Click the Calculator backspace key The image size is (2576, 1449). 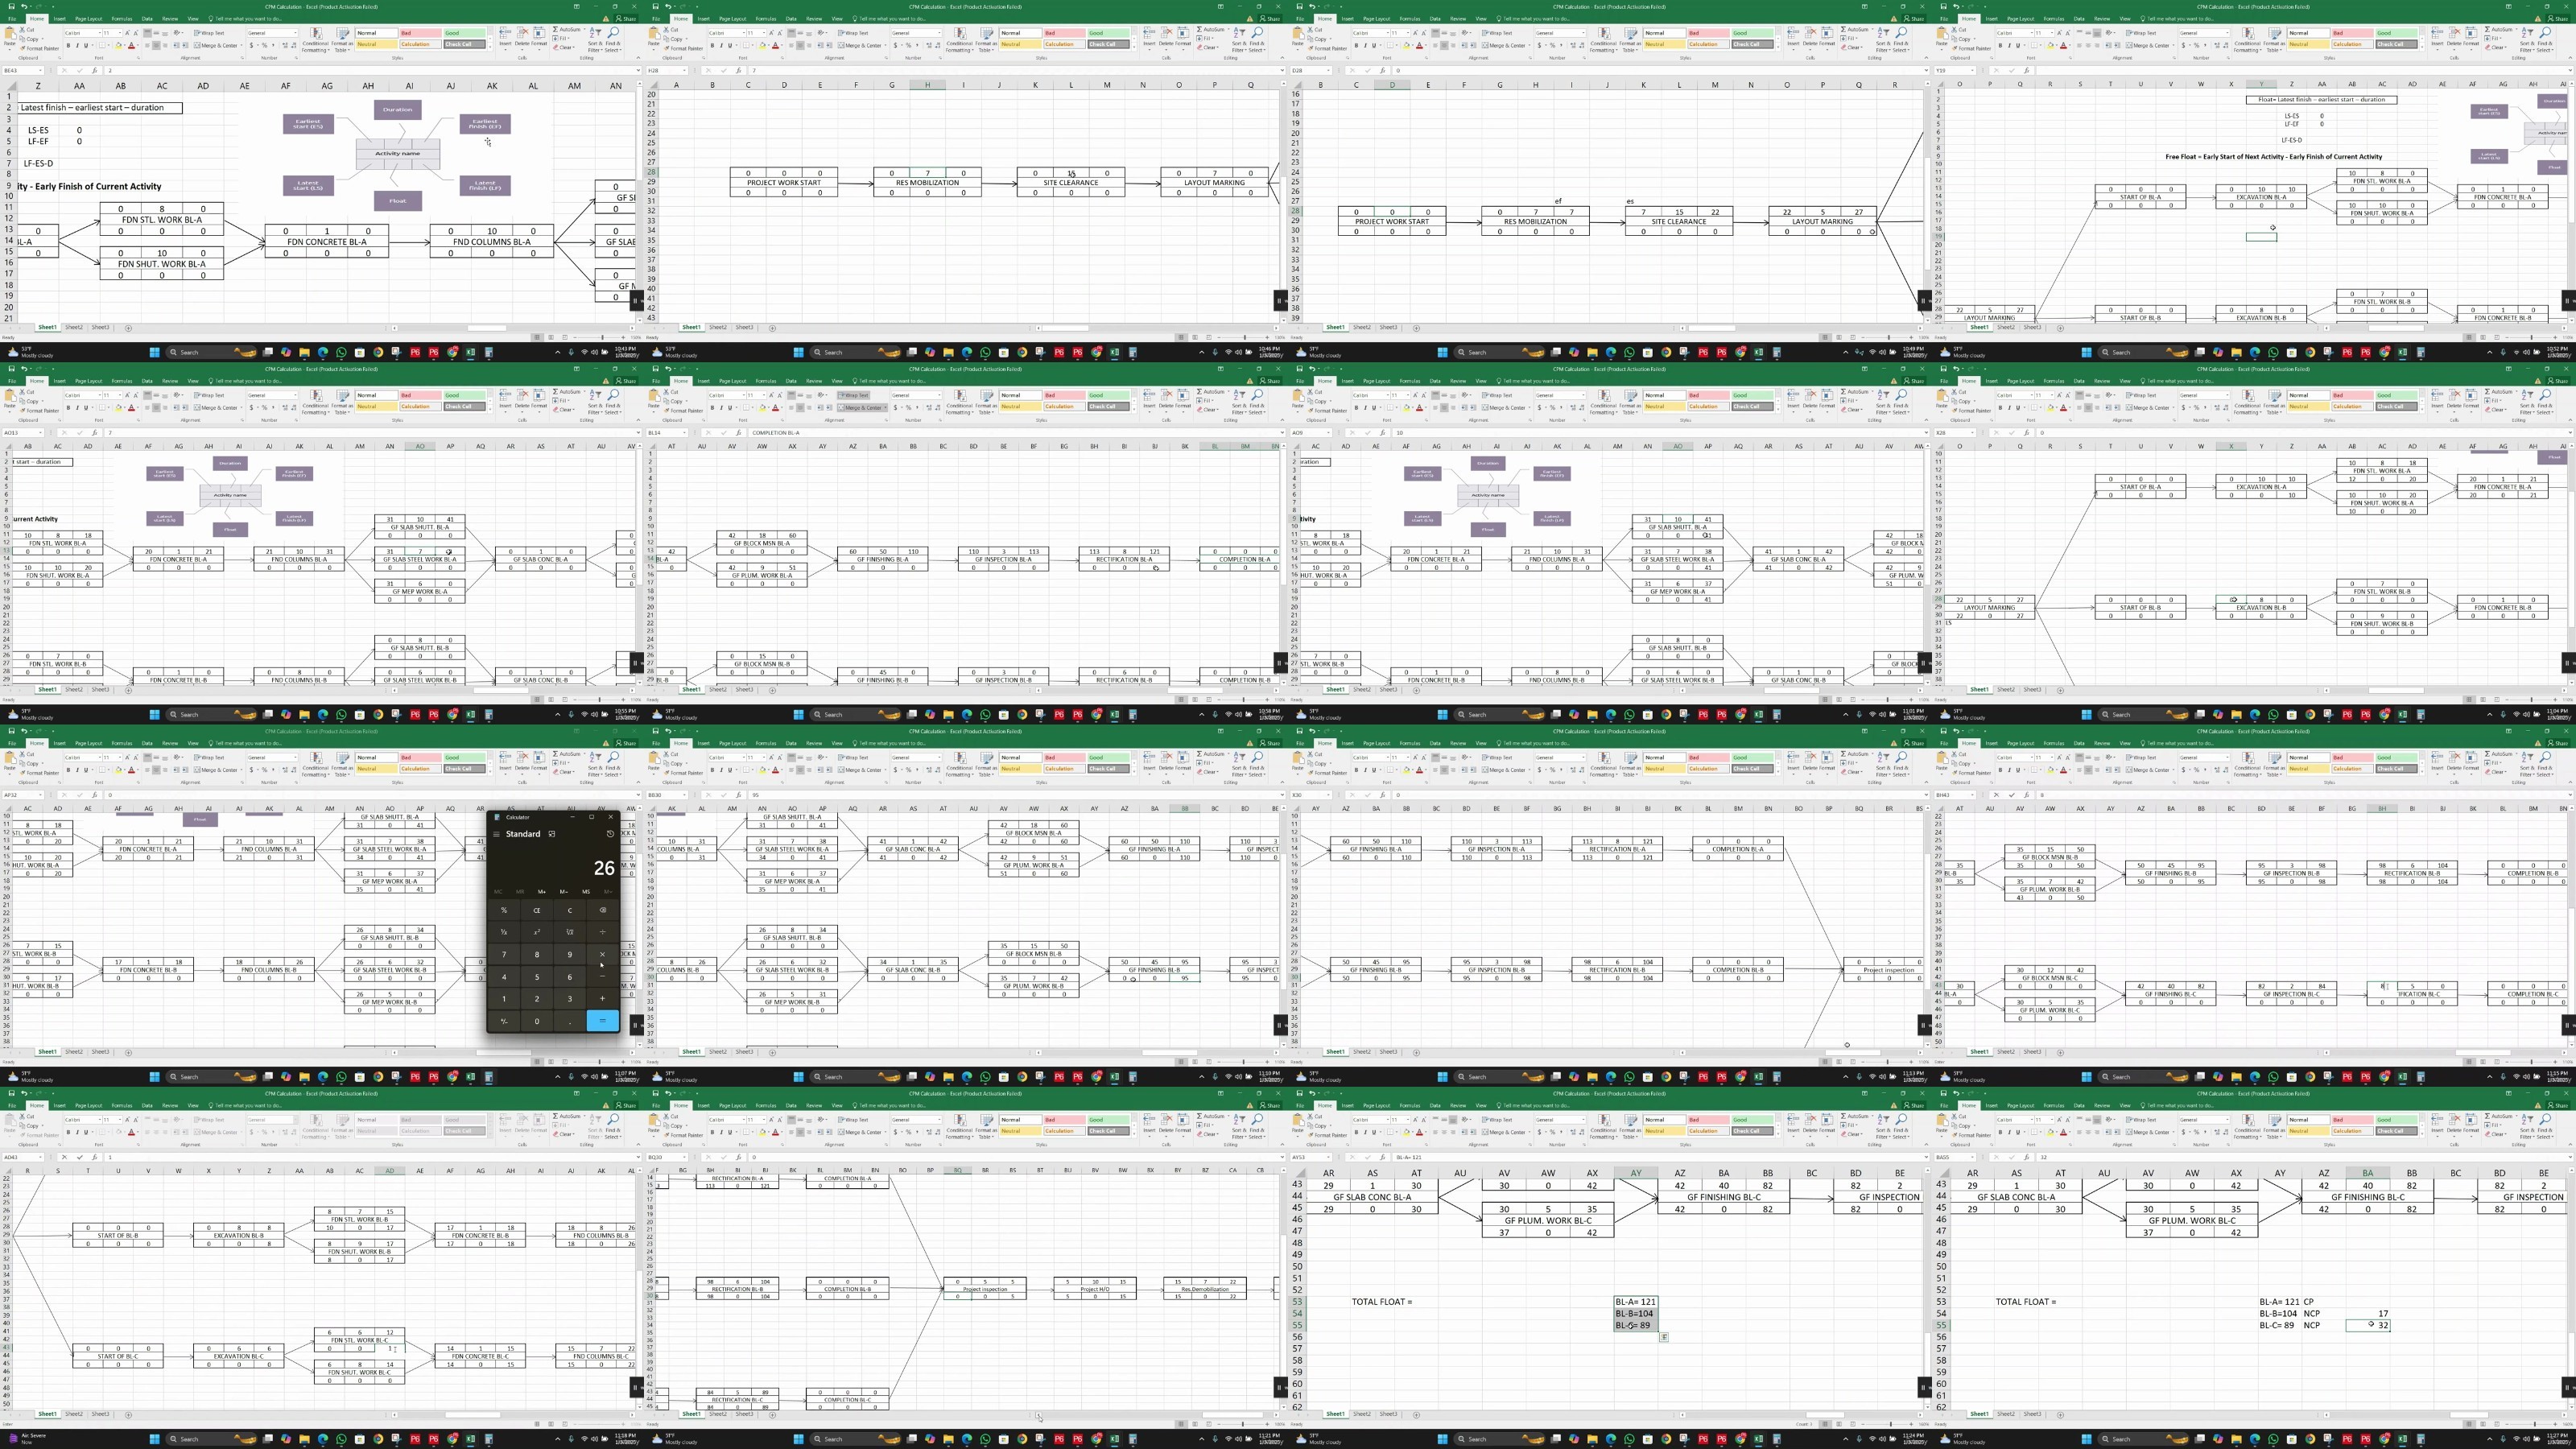pyautogui.click(x=603, y=911)
